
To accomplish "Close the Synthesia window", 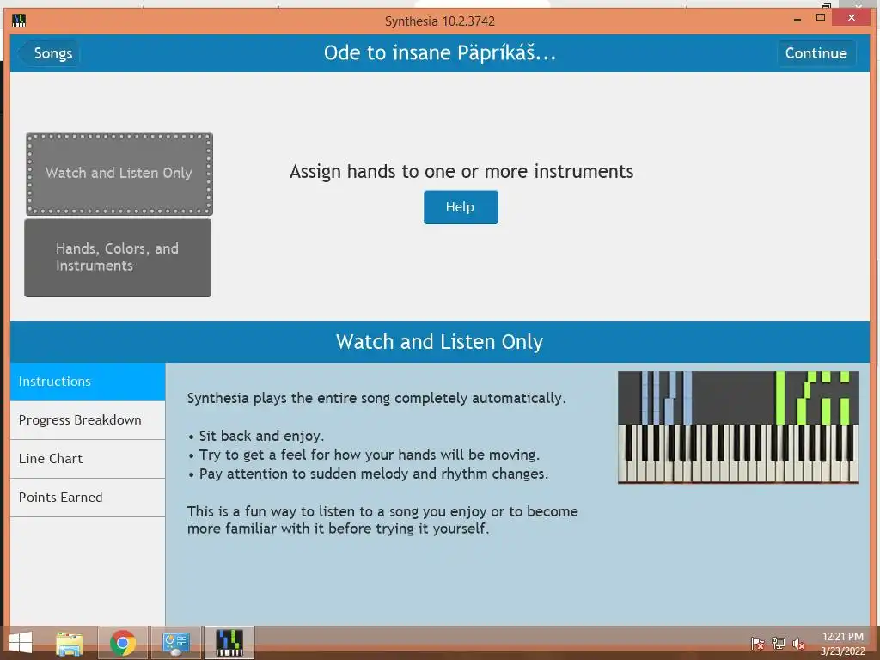I will point(852,18).
